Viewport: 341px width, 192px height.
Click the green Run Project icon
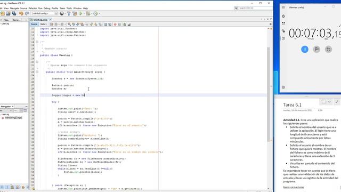[x=80, y=13]
